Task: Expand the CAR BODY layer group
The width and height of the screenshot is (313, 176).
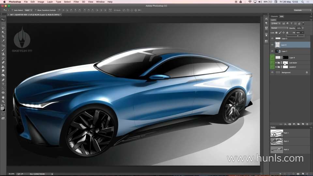Action: [276, 63]
